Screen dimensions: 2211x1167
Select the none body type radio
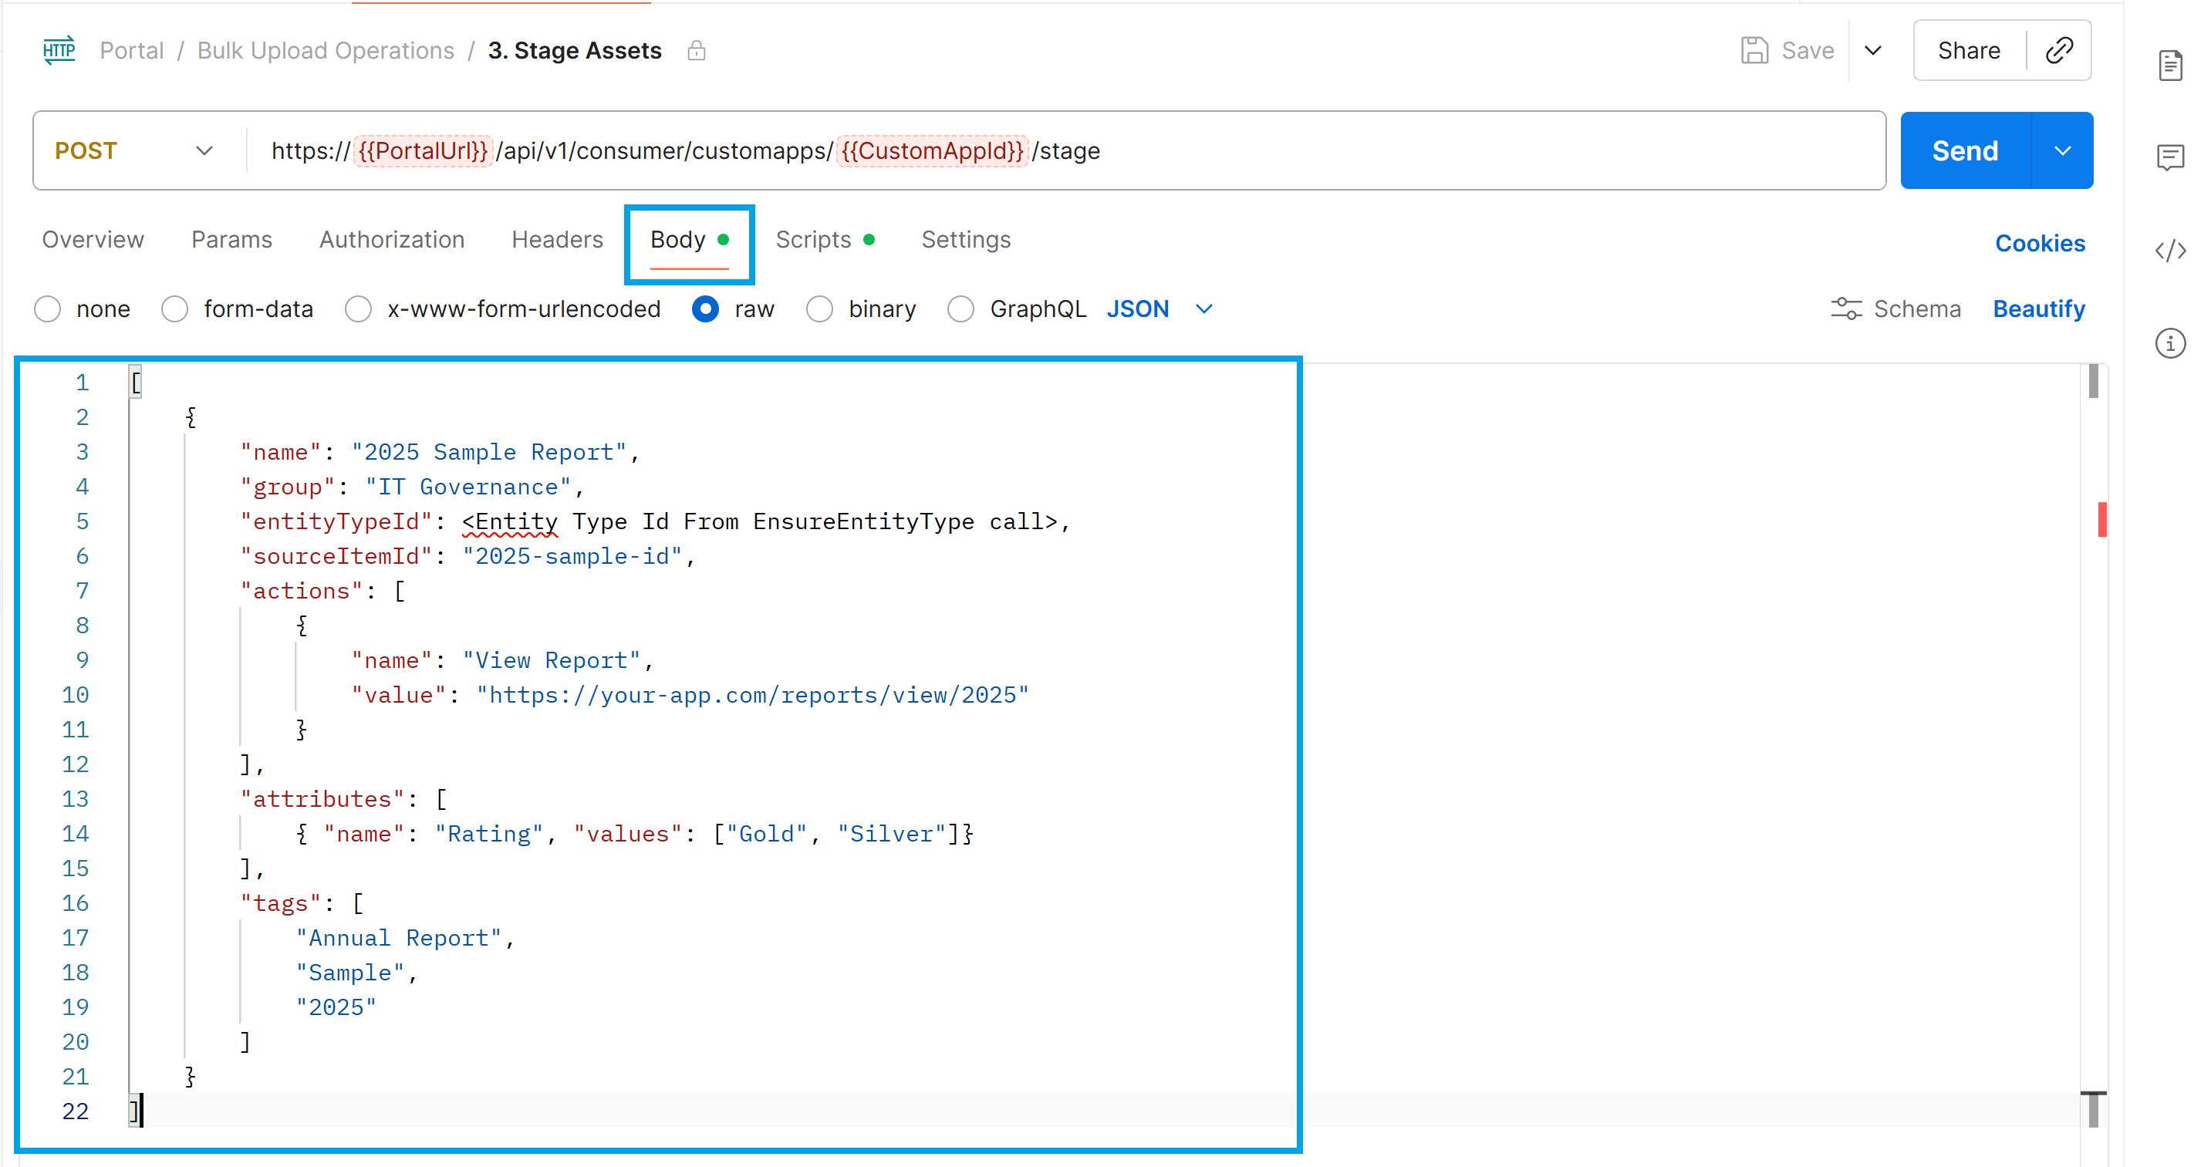48,309
